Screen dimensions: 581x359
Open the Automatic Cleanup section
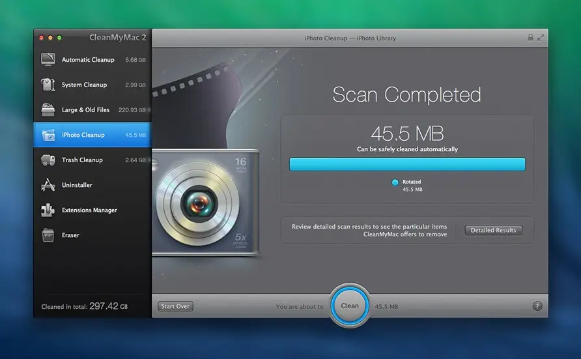pyautogui.click(x=92, y=60)
